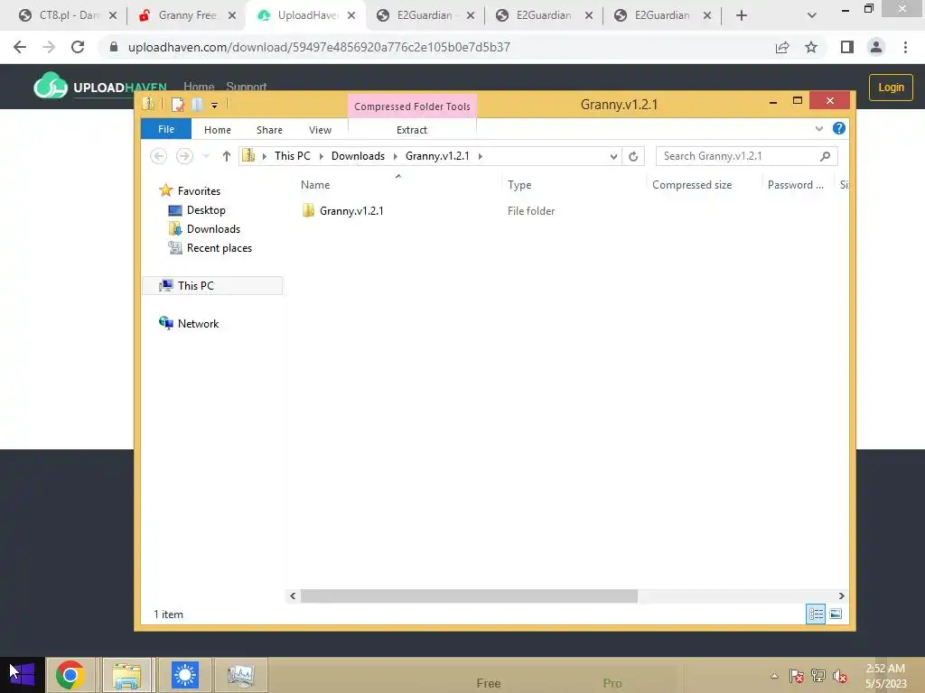Image resolution: width=925 pixels, height=693 pixels.
Task: Select This PC in navigation pane
Action: pos(195,286)
